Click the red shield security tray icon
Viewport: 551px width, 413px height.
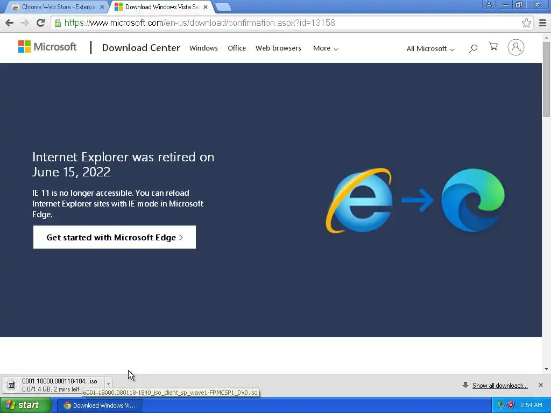pyautogui.click(x=511, y=405)
